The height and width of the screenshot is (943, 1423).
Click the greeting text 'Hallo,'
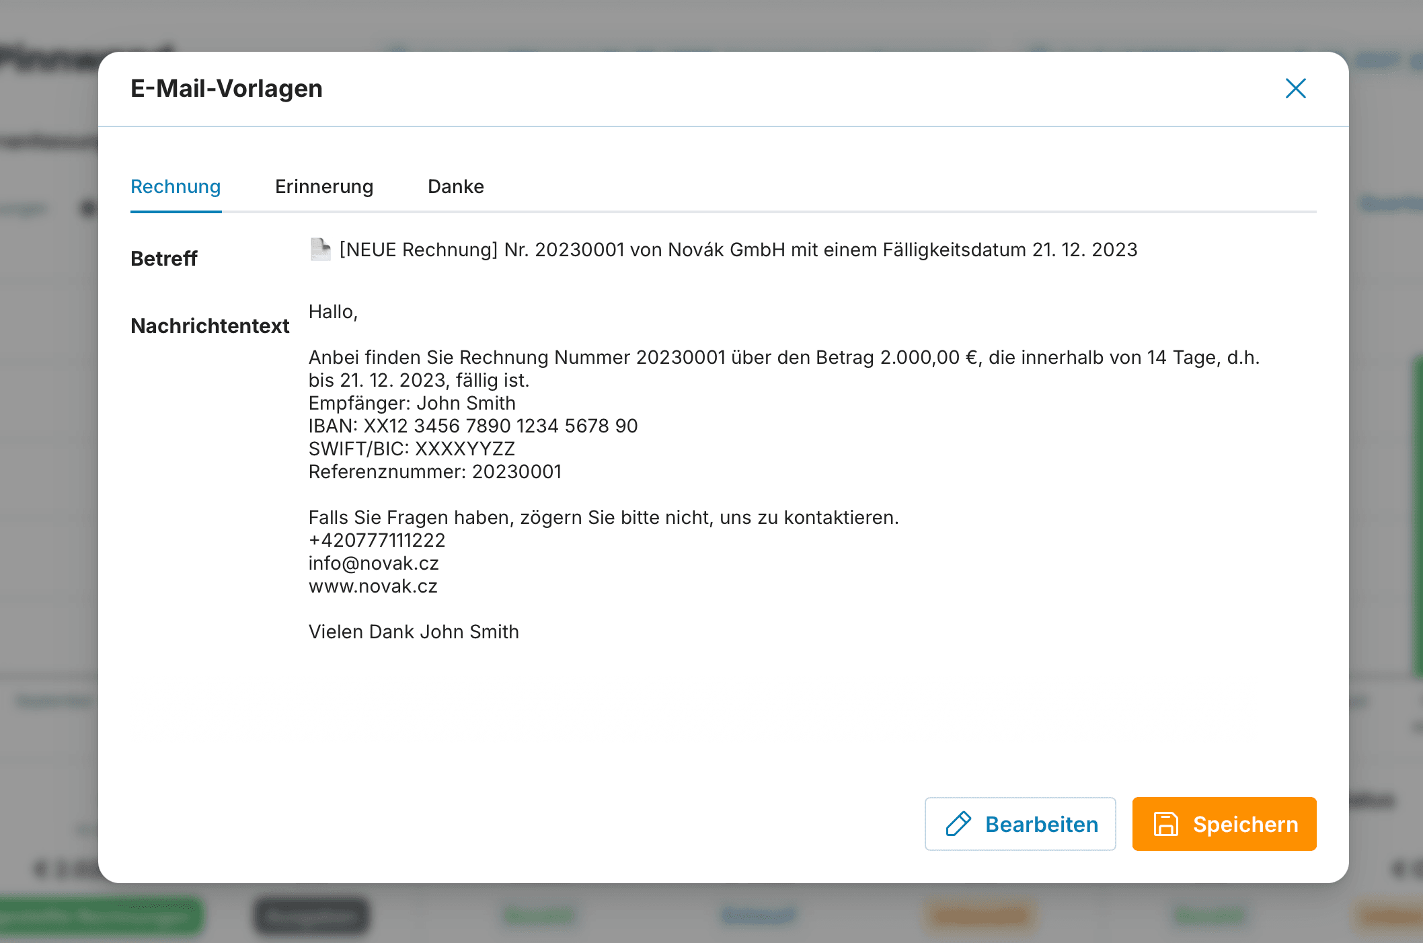[333, 312]
